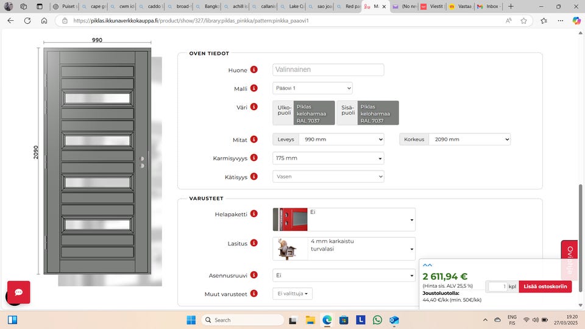Click the info icon beside Lasitus
The image size is (585, 329).
pyautogui.click(x=254, y=244)
